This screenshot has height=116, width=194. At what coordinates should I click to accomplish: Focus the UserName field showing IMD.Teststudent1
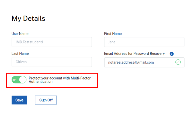pyautogui.click(x=51, y=42)
